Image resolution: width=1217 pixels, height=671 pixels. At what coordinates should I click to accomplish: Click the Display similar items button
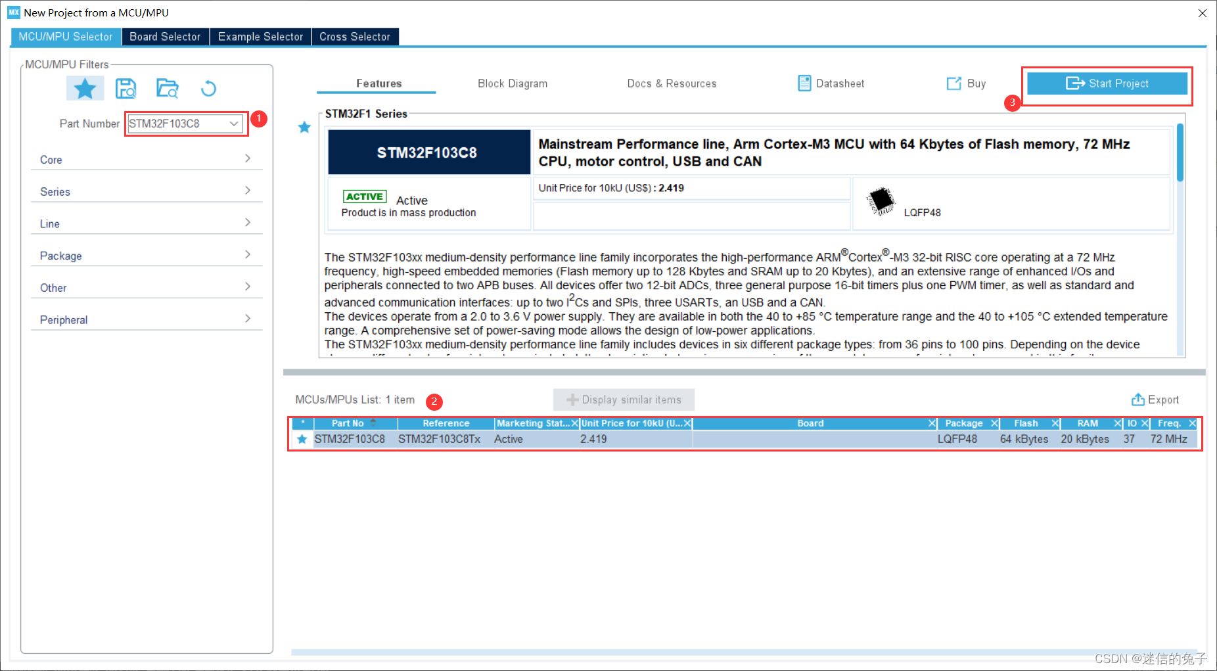tap(624, 400)
